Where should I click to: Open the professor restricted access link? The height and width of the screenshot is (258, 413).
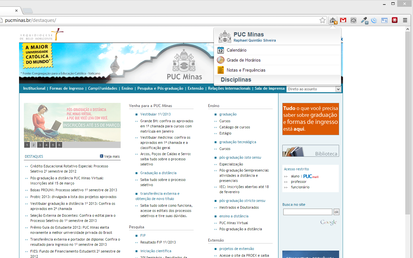pos(299,182)
